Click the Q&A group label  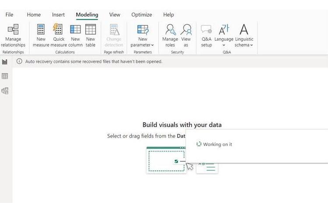click(x=227, y=52)
